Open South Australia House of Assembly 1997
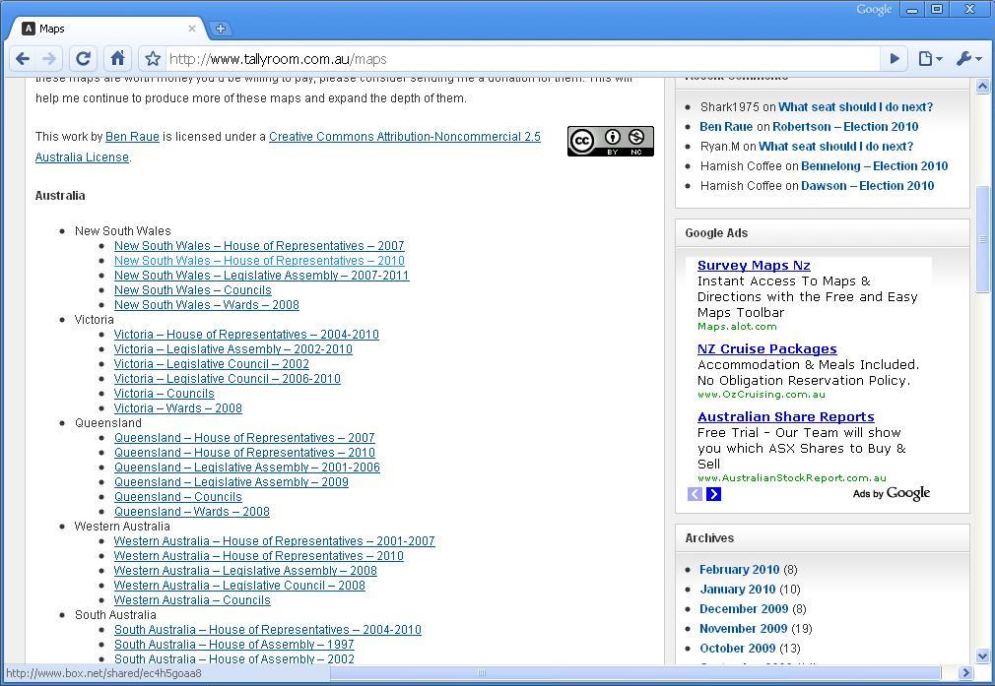This screenshot has height=686, width=995. (x=233, y=644)
